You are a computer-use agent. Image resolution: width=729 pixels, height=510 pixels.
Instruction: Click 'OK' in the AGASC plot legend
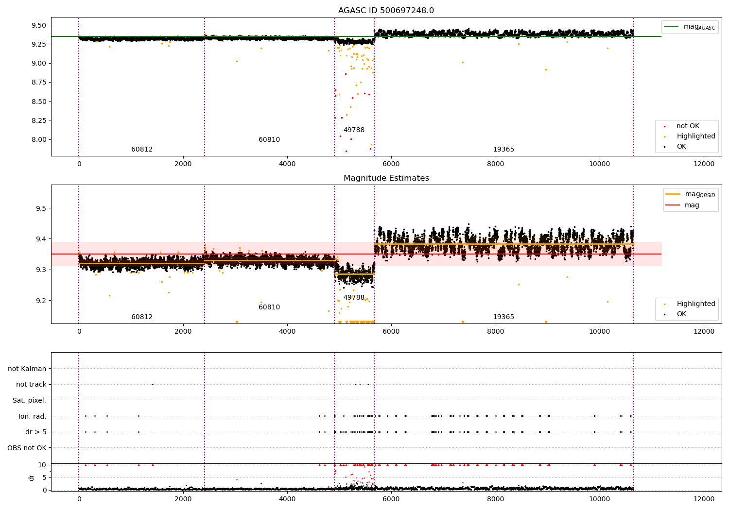[x=681, y=147]
